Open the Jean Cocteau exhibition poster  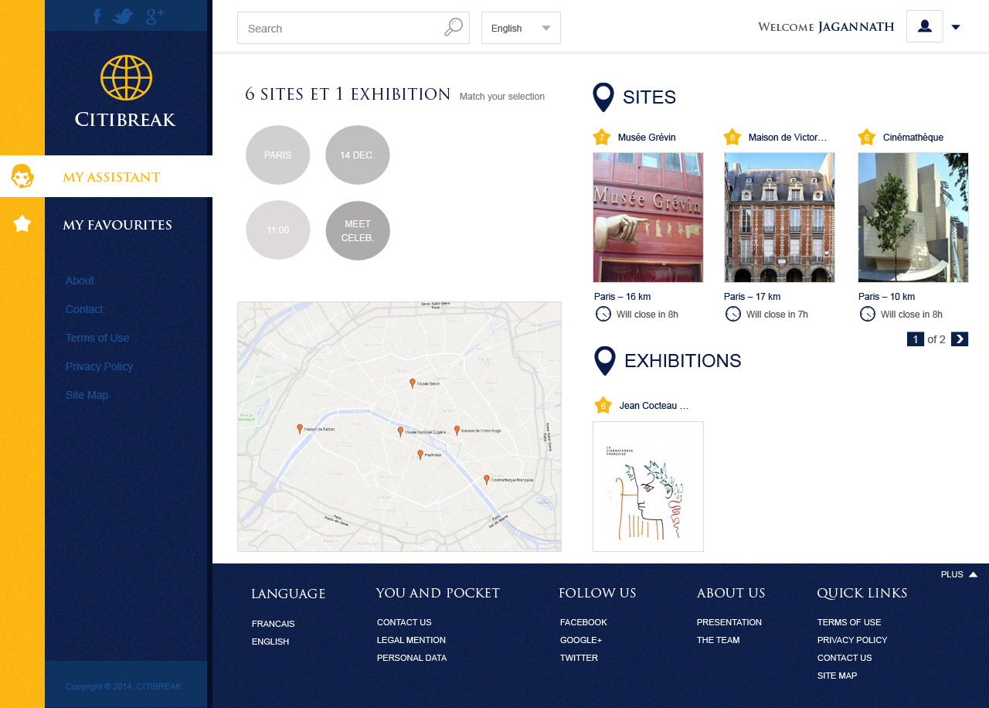click(648, 486)
